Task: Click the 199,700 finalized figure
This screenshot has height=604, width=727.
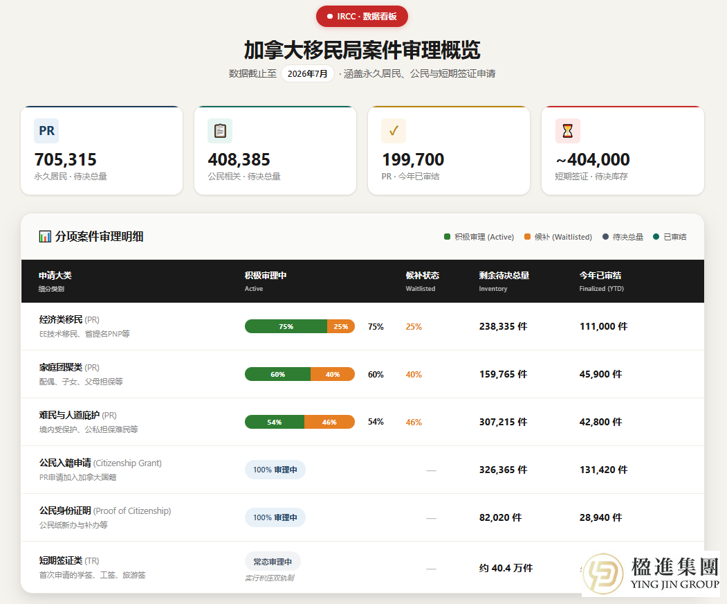Action: (413, 160)
